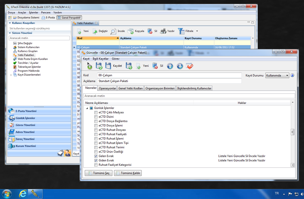304x199 pixels.
Task: Uncheck the Giden Evrak checkbox
Action: 96,160
